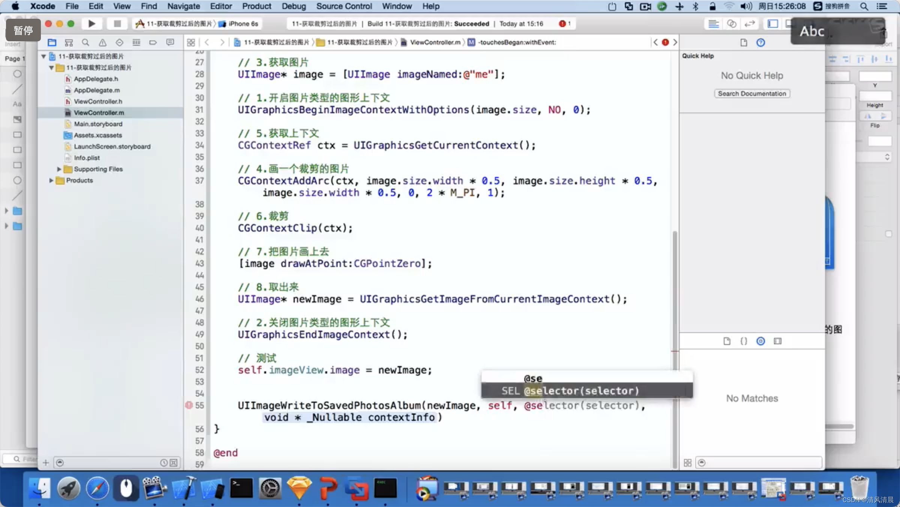Show the Quick Help inspector icon
900x507 pixels.
tap(760, 42)
